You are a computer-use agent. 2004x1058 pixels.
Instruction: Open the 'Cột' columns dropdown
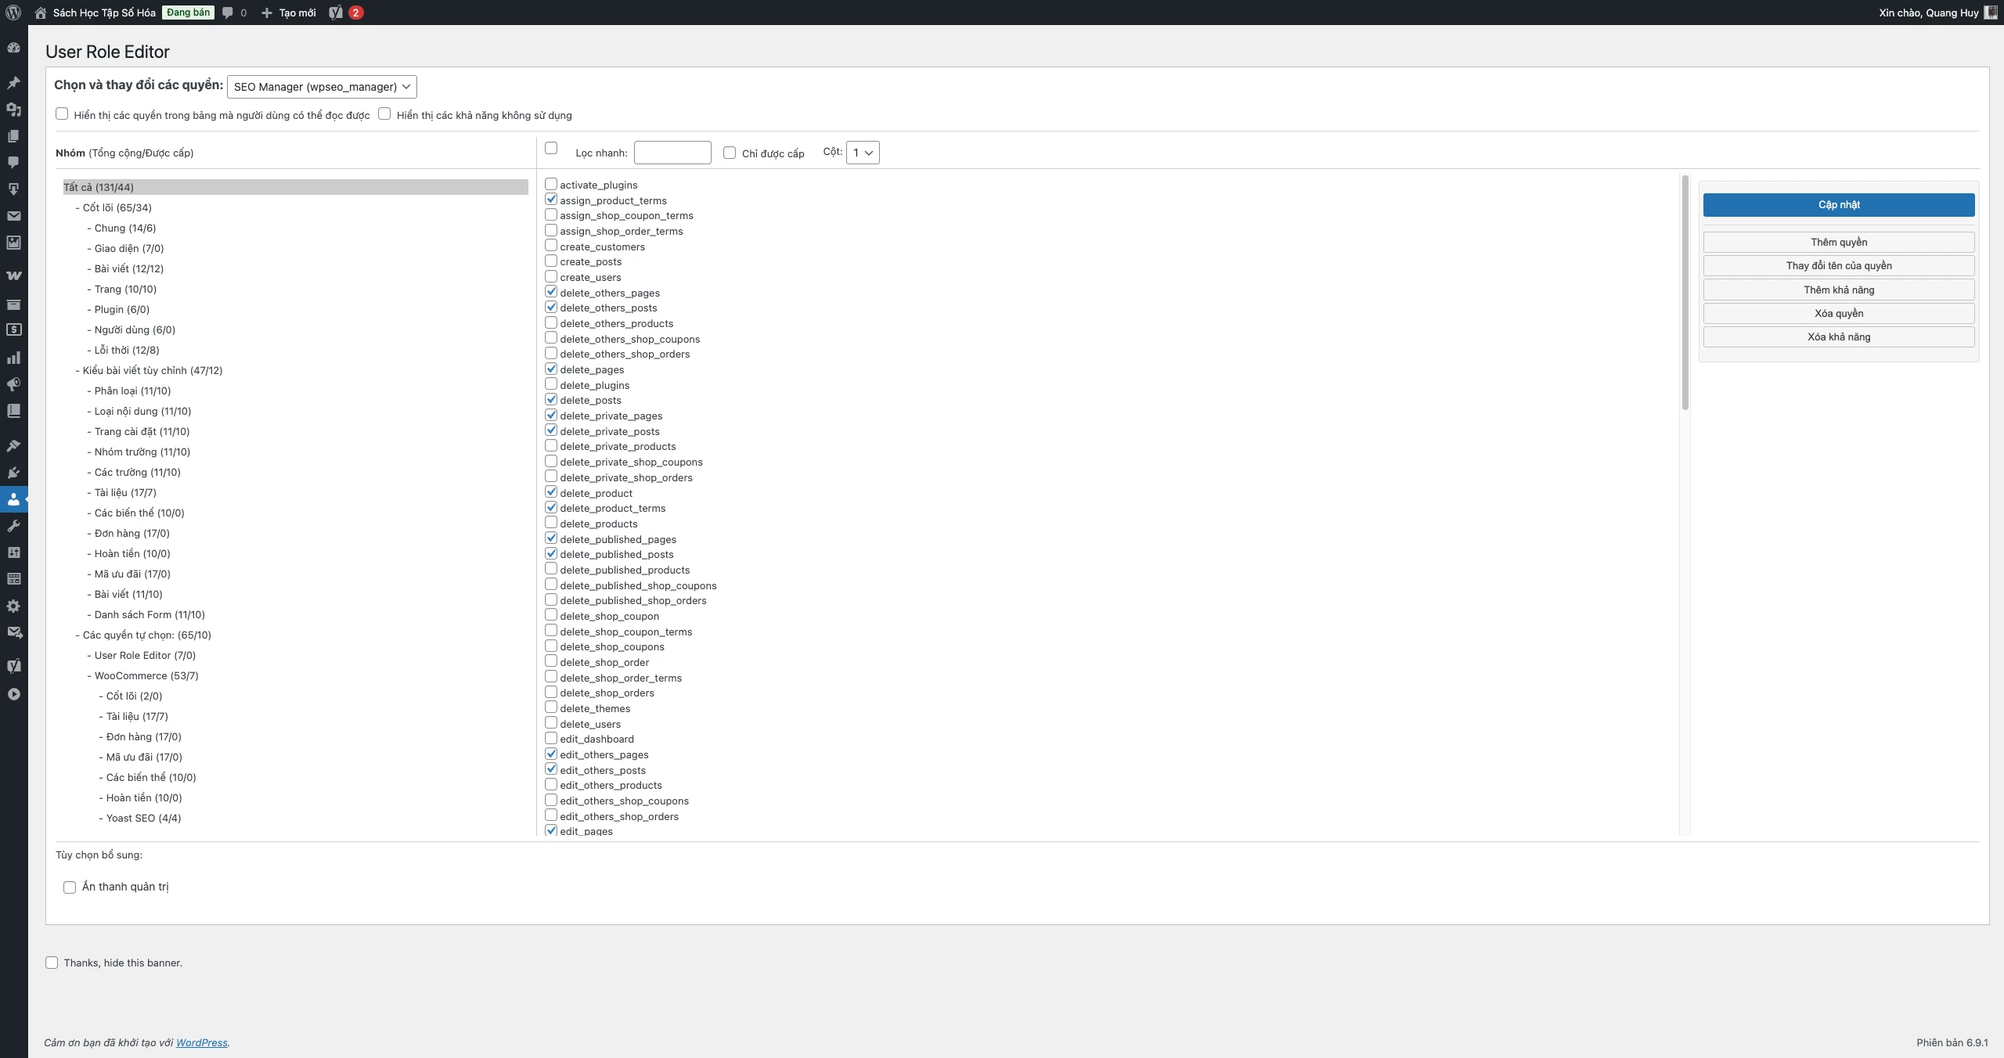[x=863, y=153]
